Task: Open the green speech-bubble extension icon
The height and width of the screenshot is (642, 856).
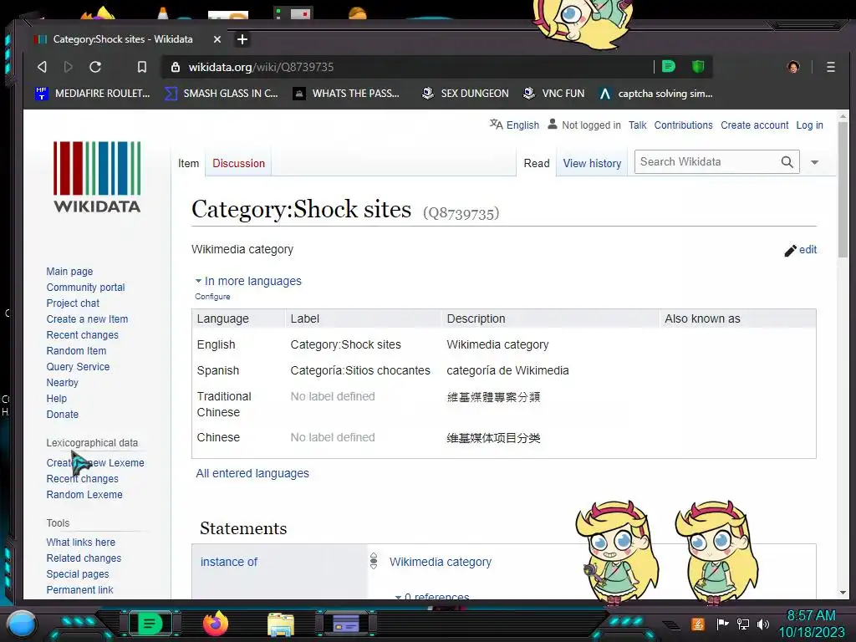Action: pos(668,67)
